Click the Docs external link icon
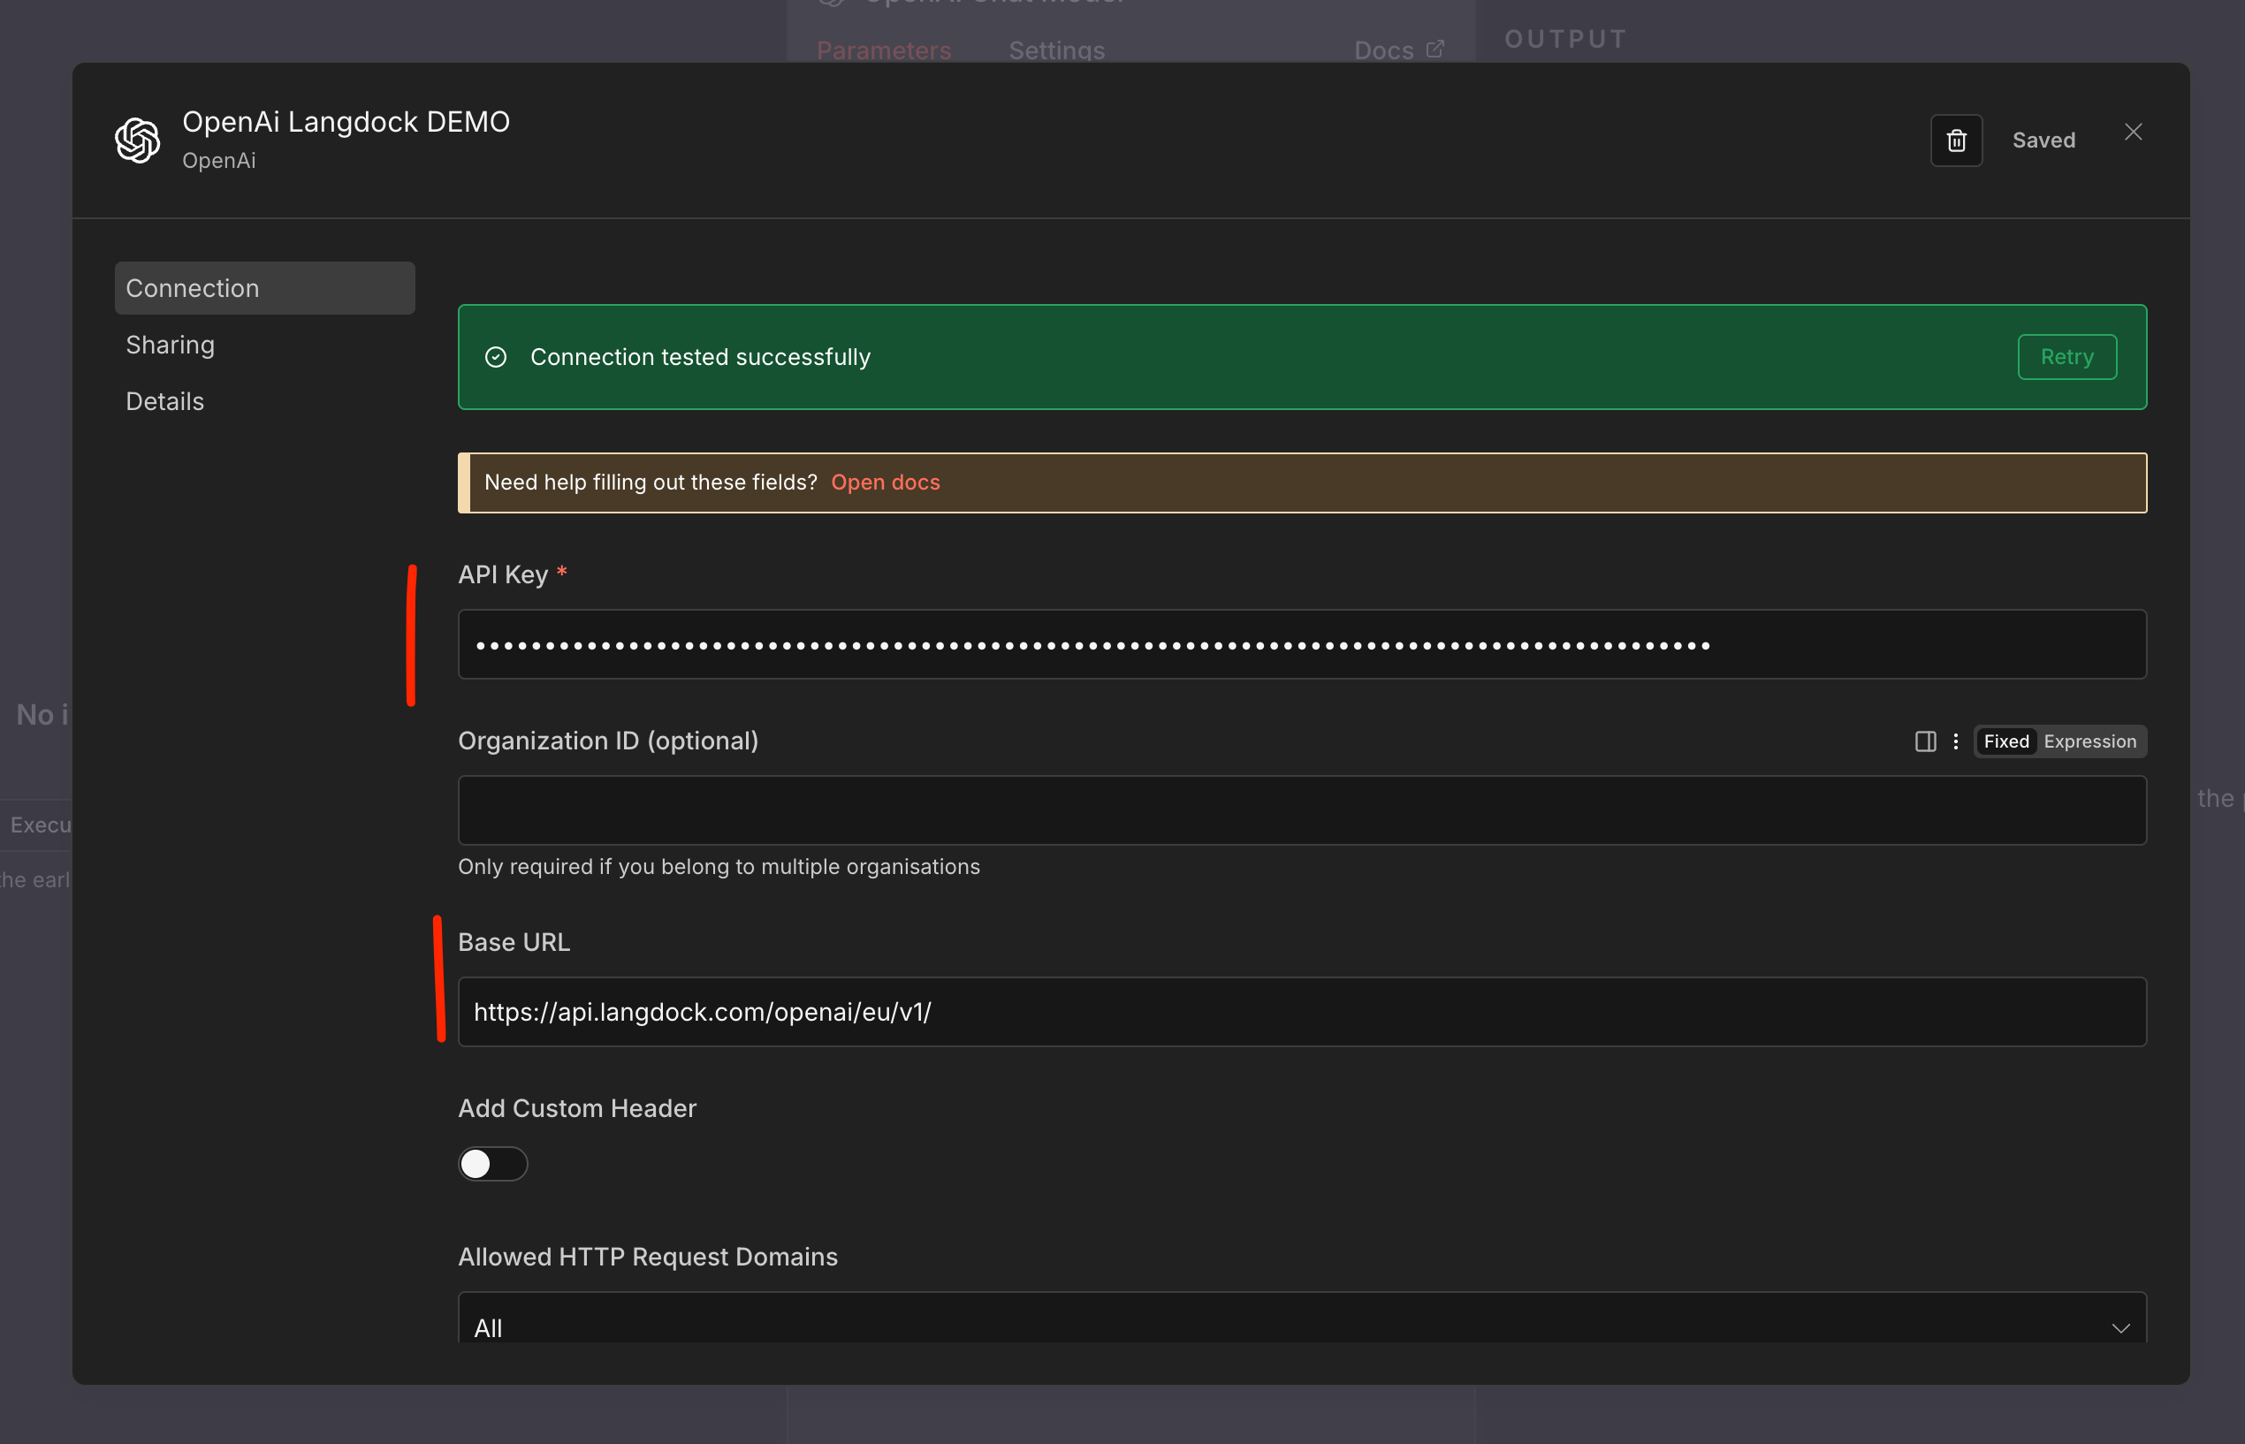The height and width of the screenshot is (1444, 2245). click(x=1435, y=49)
